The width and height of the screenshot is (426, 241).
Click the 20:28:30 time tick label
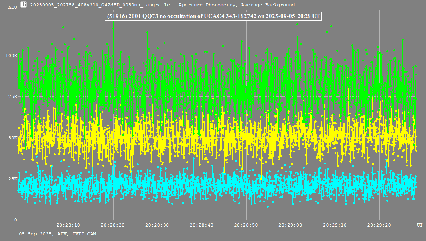click(x=157, y=225)
